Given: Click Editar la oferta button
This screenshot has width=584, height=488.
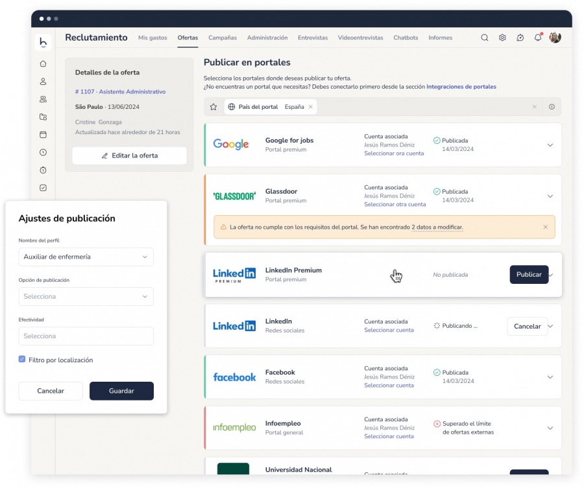Looking at the screenshot, I should [130, 156].
